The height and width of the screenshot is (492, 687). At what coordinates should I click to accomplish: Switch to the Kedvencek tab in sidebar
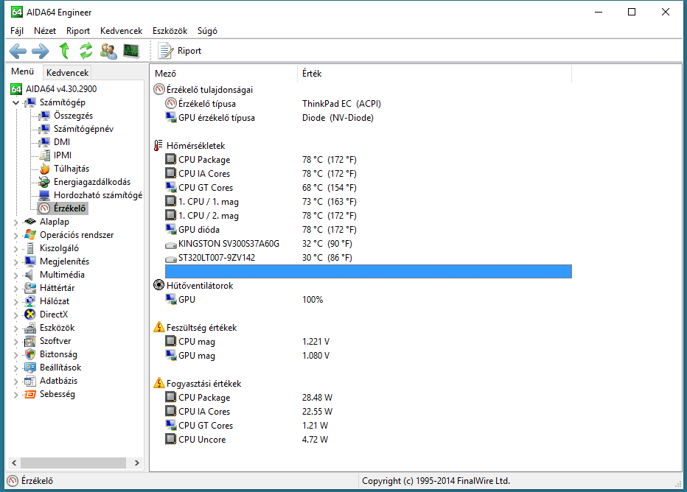click(68, 73)
